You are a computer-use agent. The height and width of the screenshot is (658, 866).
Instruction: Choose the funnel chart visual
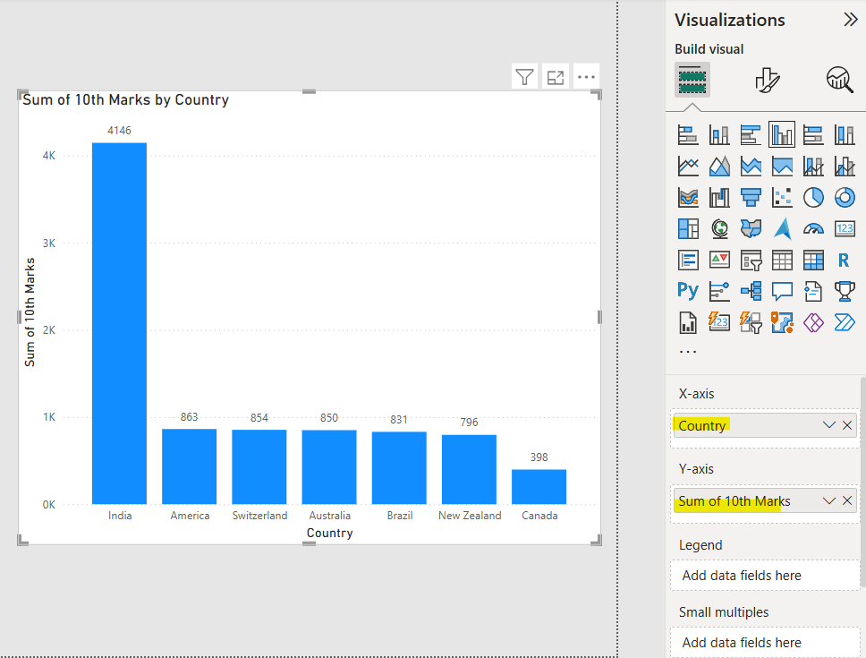click(x=751, y=197)
